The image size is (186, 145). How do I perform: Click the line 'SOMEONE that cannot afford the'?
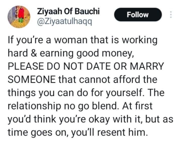(82, 79)
